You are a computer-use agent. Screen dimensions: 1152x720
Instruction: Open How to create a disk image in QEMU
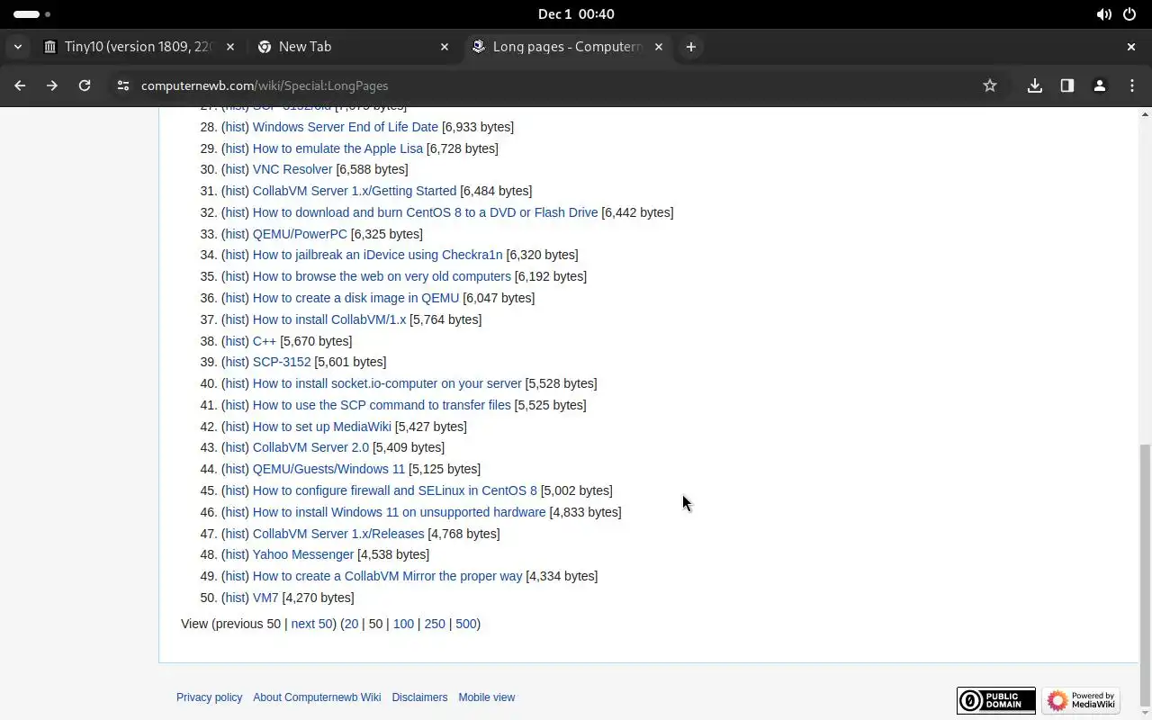click(355, 298)
